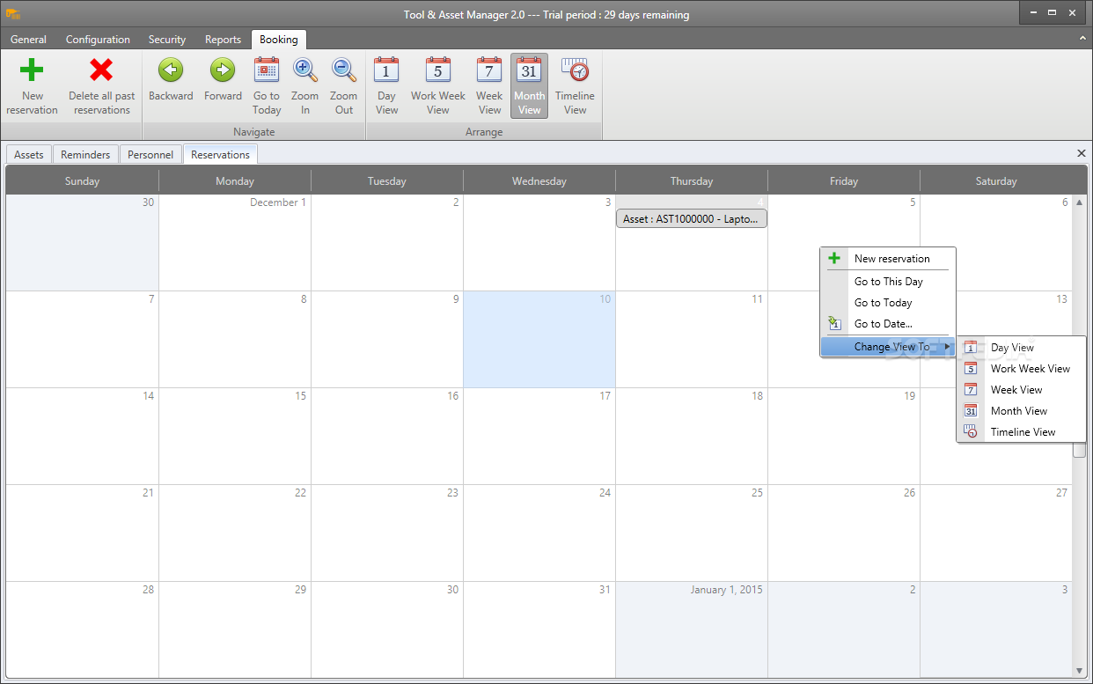The width and height of the screenshot is (1093, 684).
Task: Select day 21 cell
Action: (83, 533)
